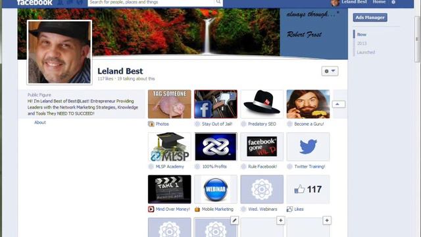Click the Become a Guru! label
421x237 pixels.
click(309, 124)
